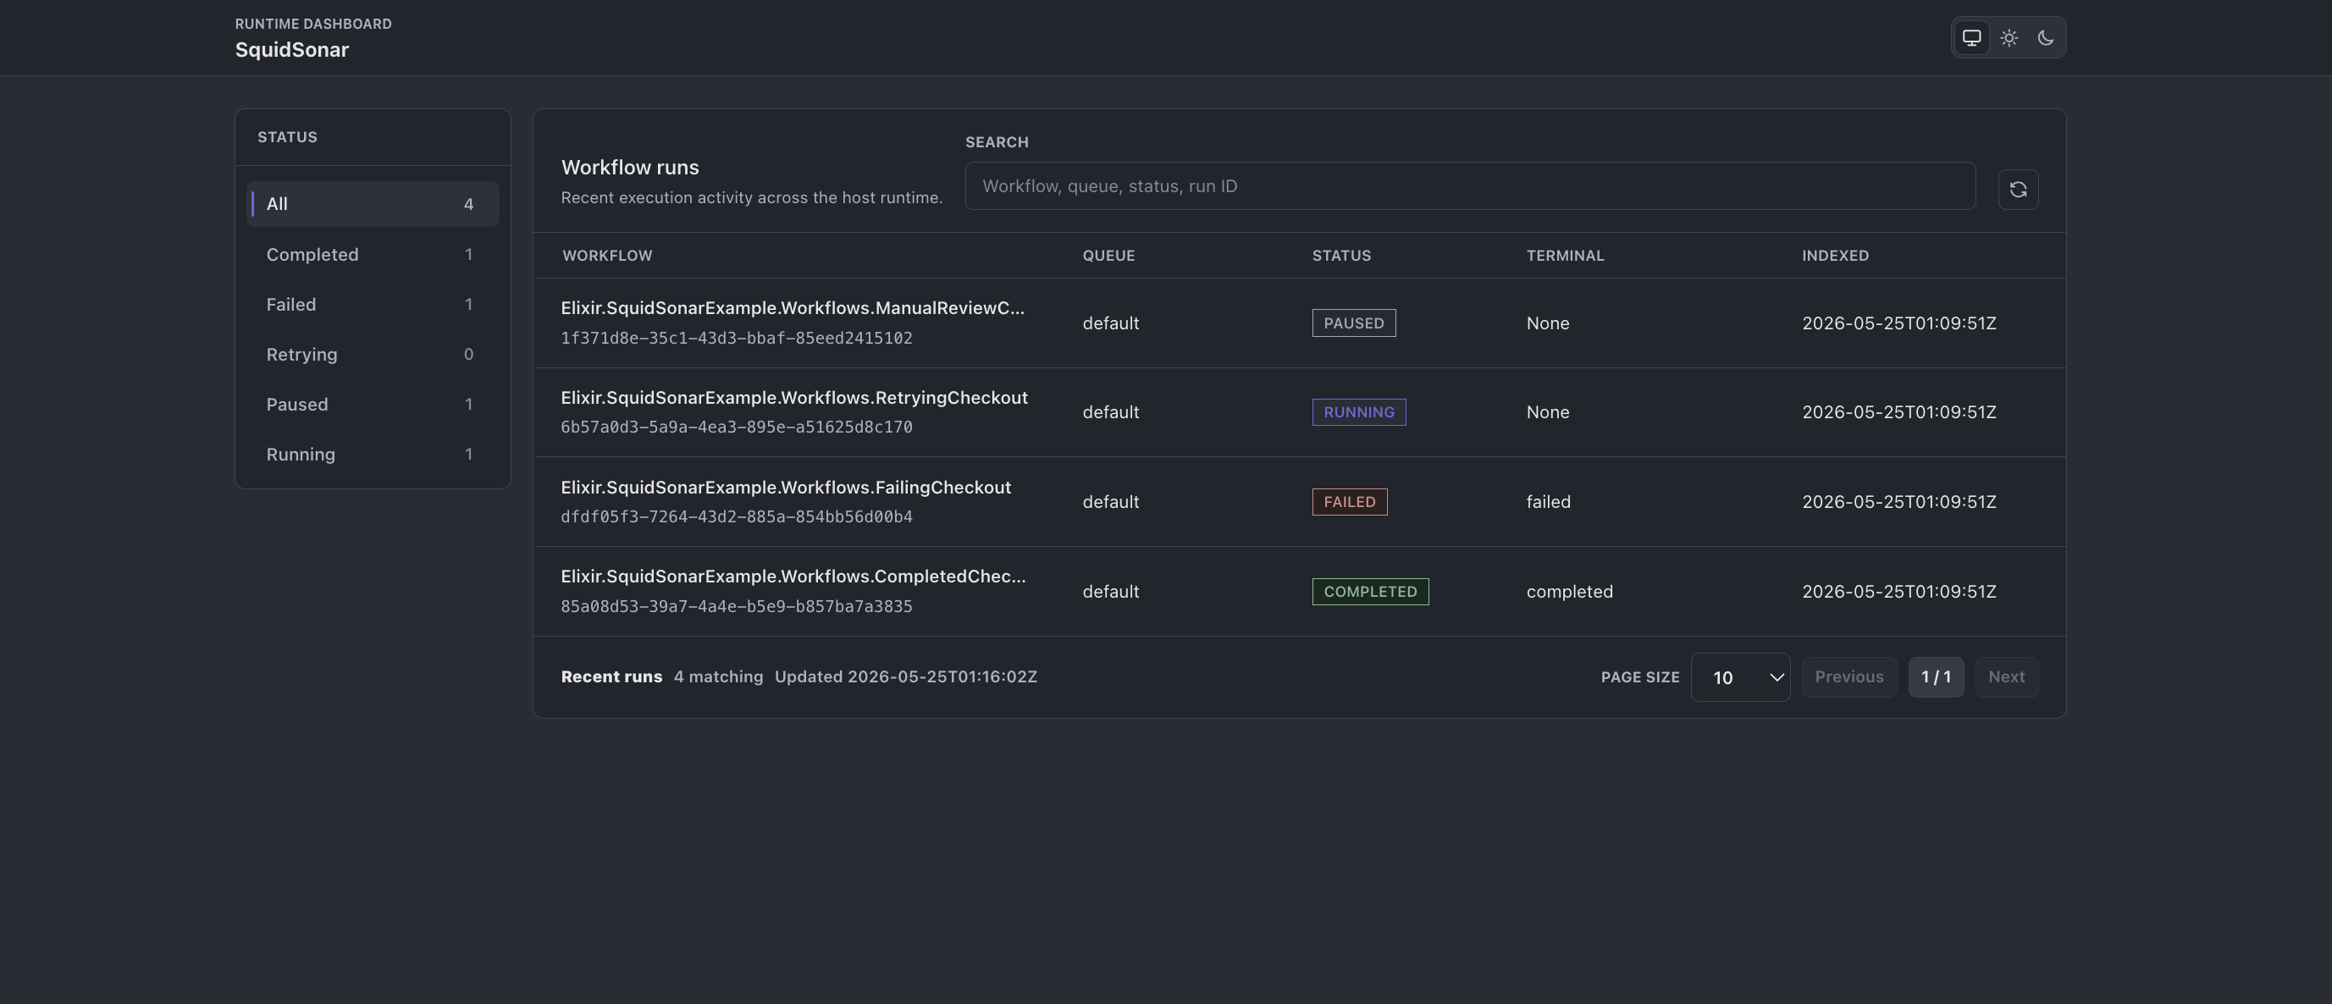The height and width of the screenshot is (1004, 2332).
Task: Click the PAUSED status badge
Action: click(1353, 323)
